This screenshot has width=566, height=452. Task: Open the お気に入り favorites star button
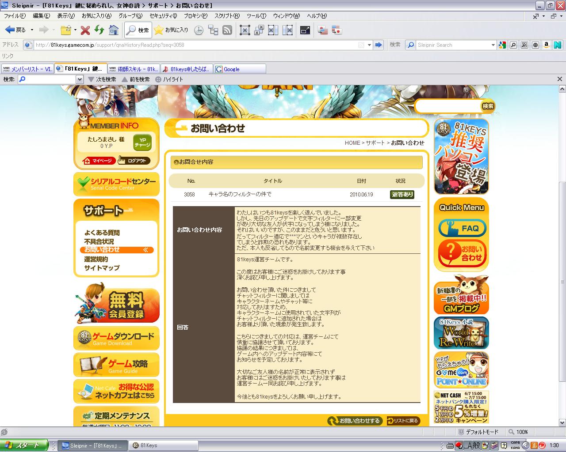[x=171, y=30]
